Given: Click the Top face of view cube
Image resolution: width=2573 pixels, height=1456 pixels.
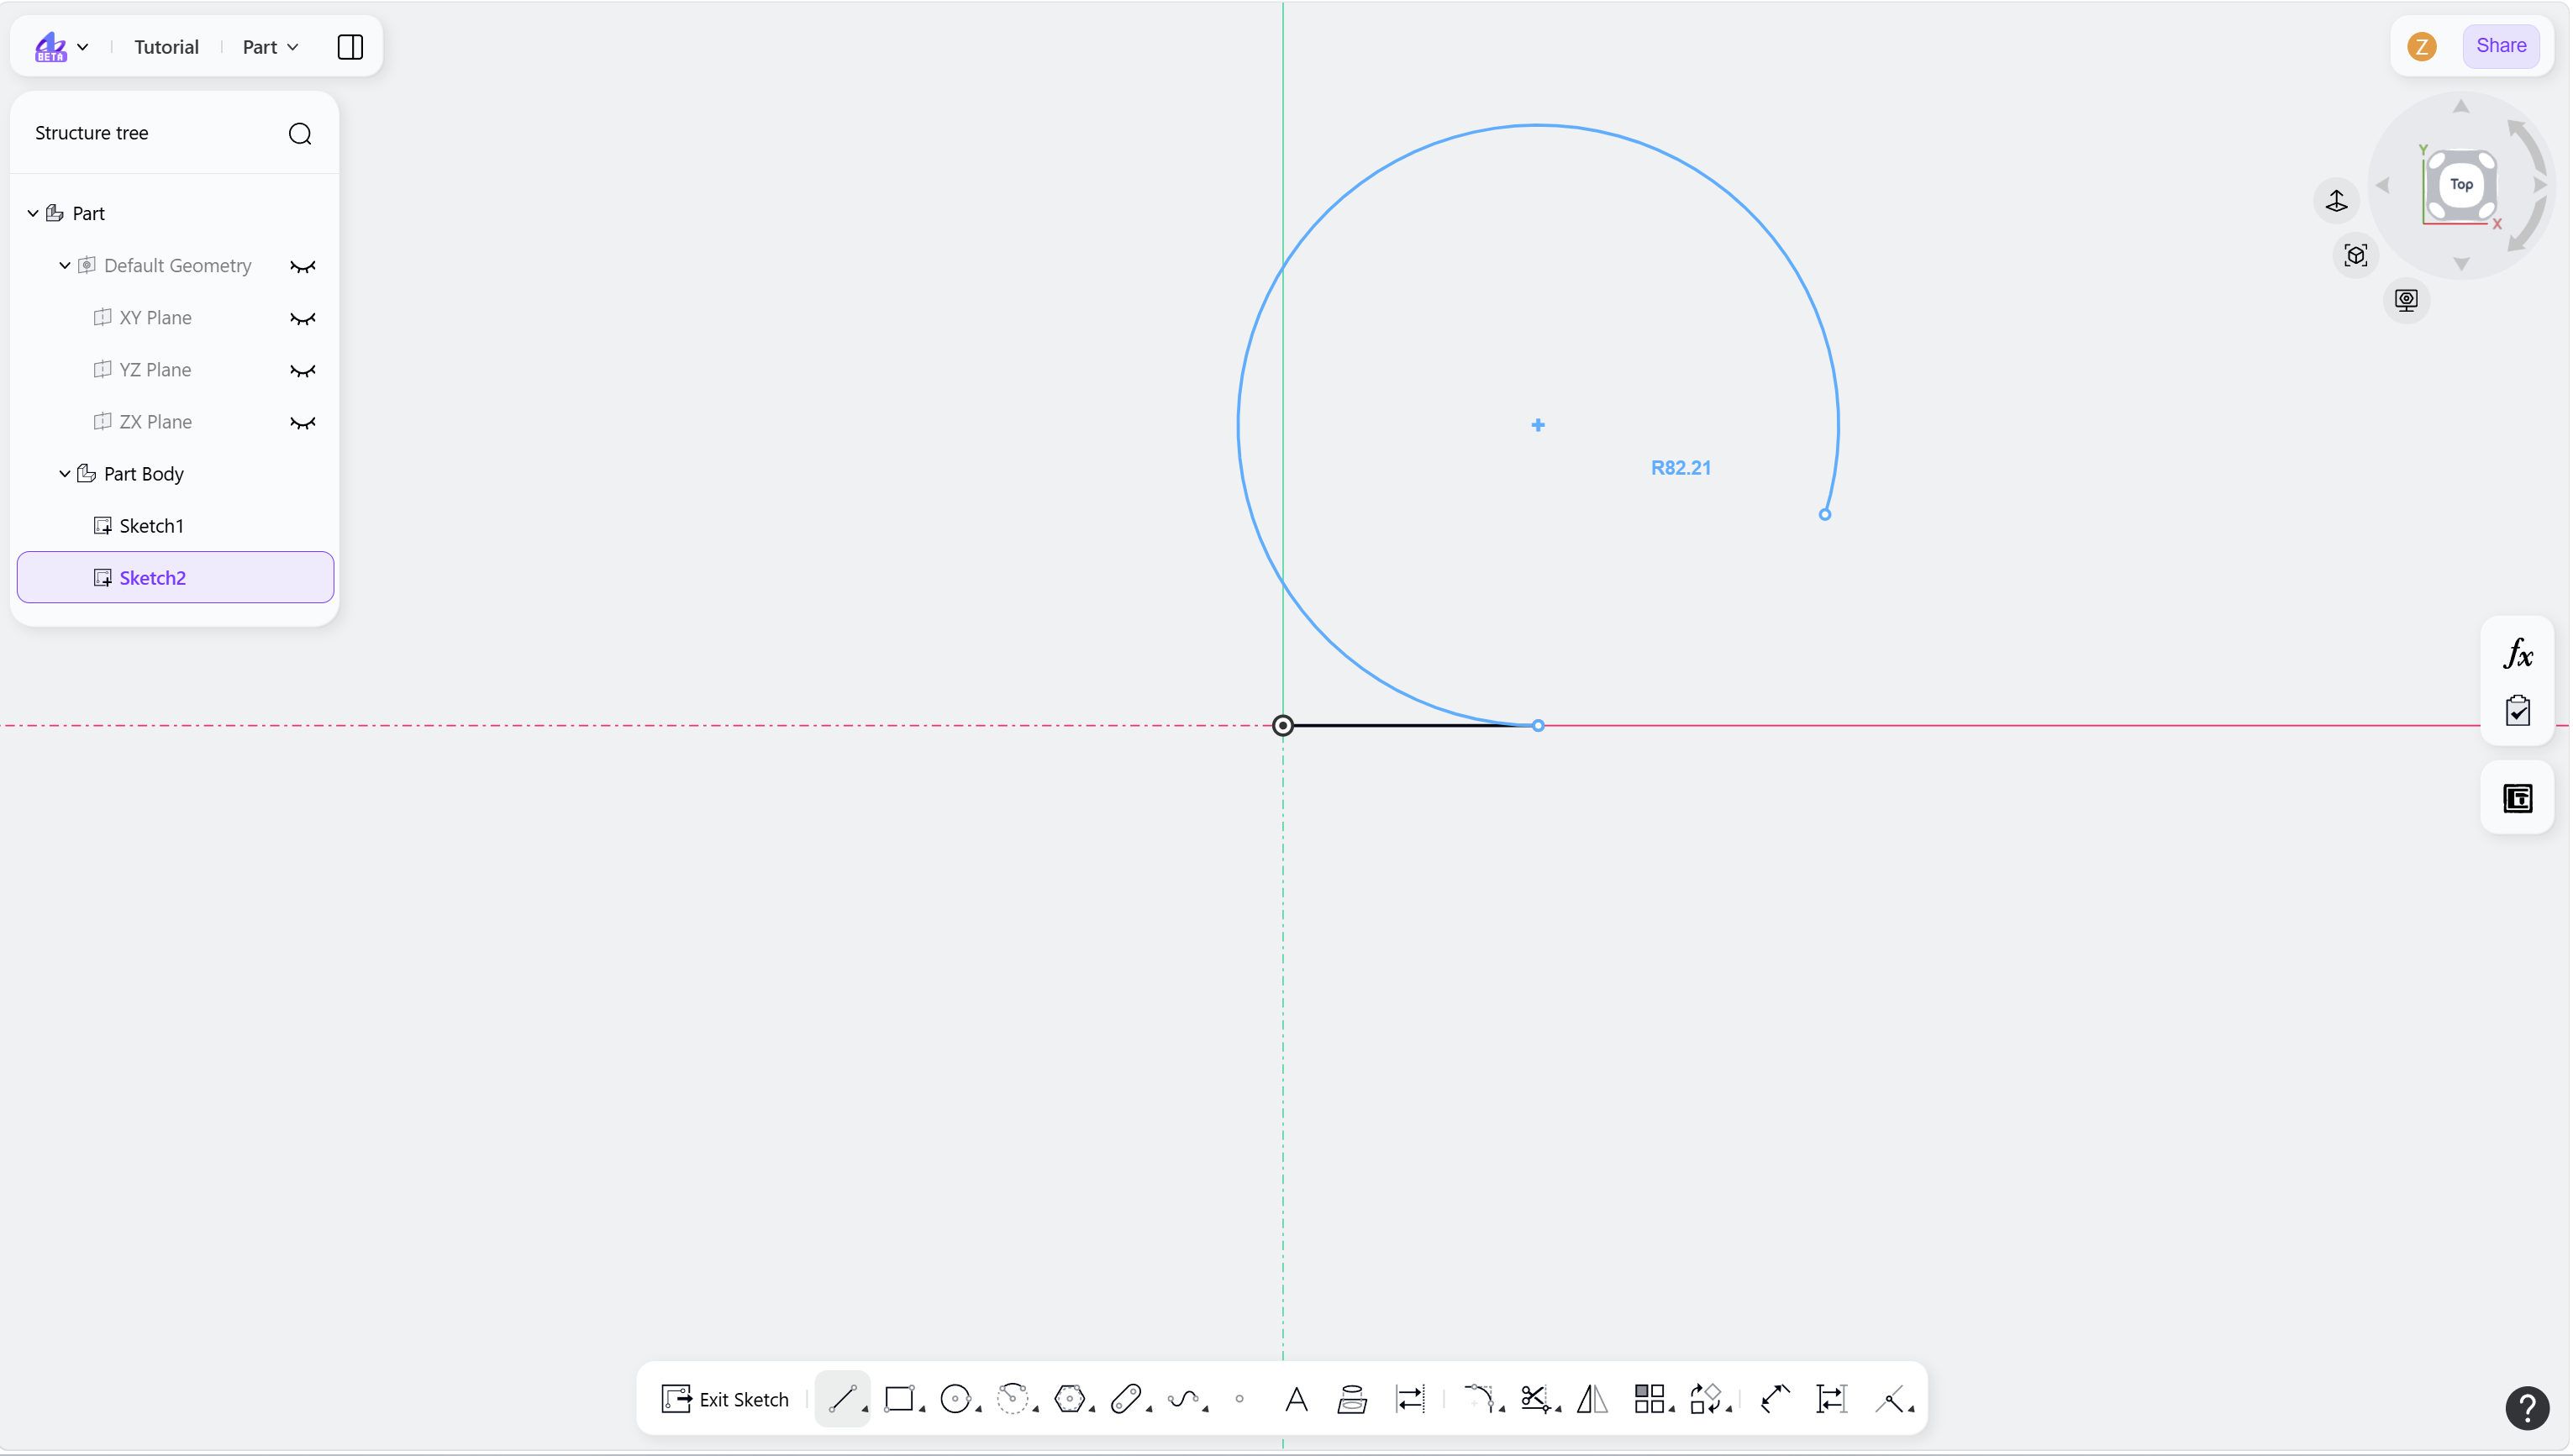Looking at the screenshot, I should pyautogui.click(x=2461, y=184).
